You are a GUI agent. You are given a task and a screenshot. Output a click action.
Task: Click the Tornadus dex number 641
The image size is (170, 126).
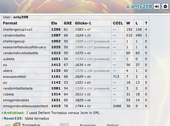pos(8,125)
